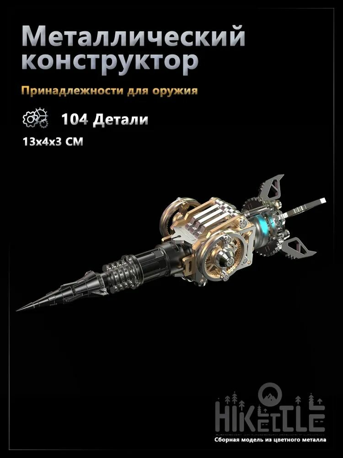Click the finned cone section behind drill tip
Screen dimensions: 343x458
[81, 285]
